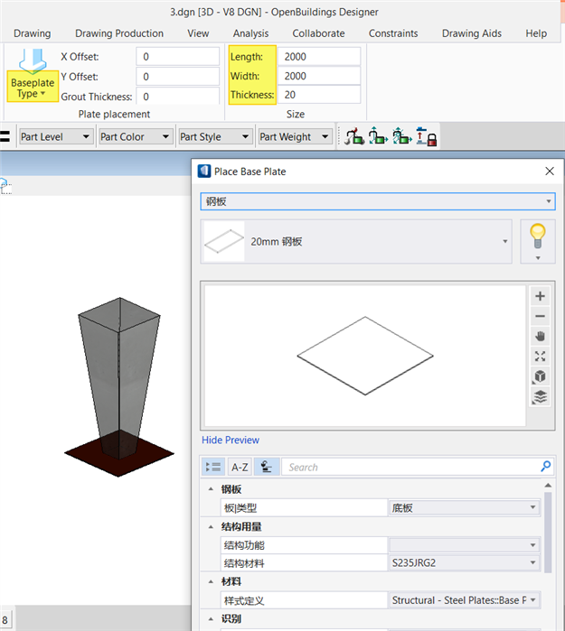Click the third green-box tool icon with arrows
The image size is (565, 631).
(x=401, y=136)
